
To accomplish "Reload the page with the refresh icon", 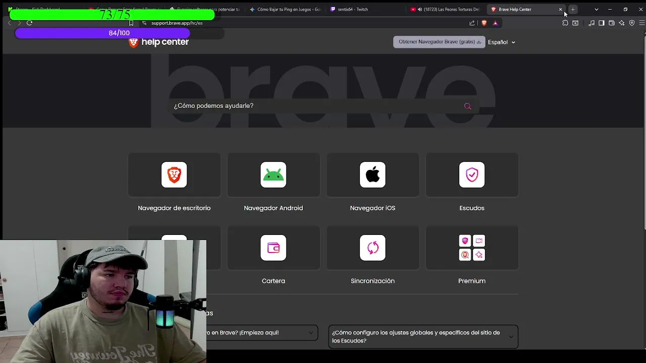I will click(29, 23).
